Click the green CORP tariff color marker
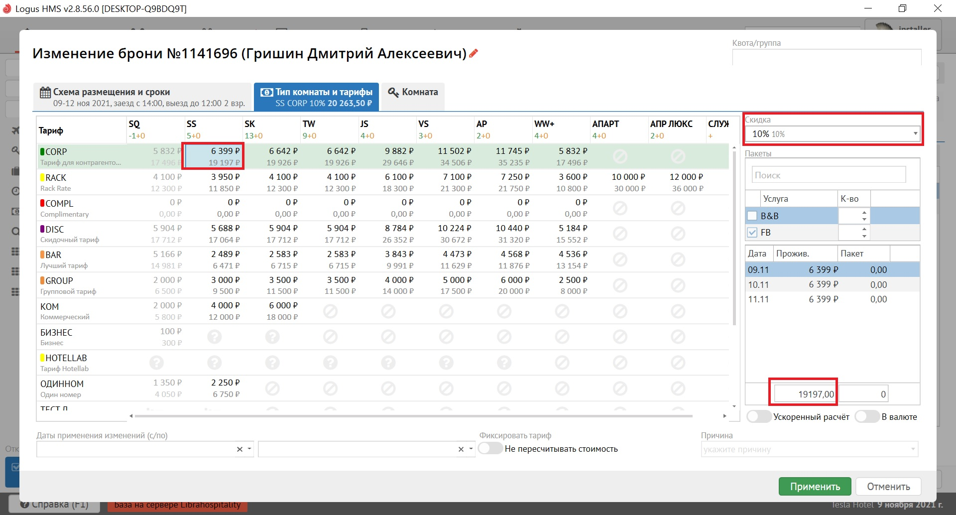The width and height of the screenshot is (956, 515). click(42, 152)
